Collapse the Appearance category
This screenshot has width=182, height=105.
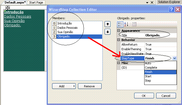118,31
